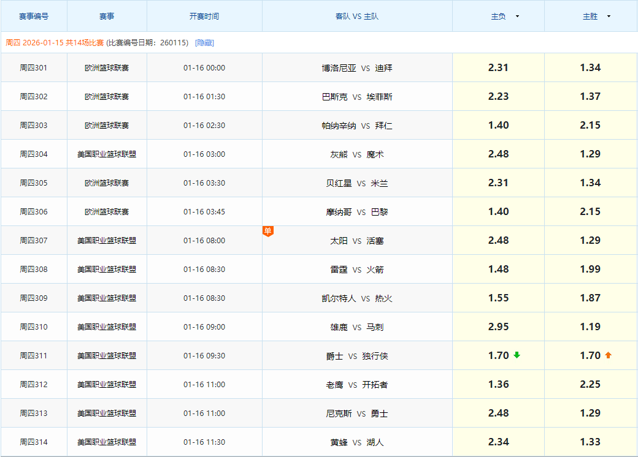
Task: Click start time 01-16 11:30
Action: click(204, 442)
